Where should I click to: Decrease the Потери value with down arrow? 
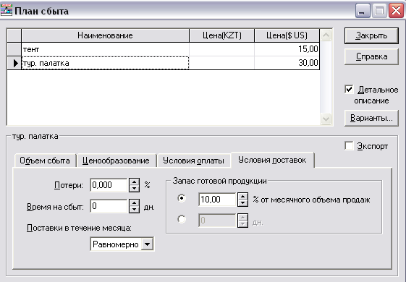pyautogui.click(x=134, y=188)
